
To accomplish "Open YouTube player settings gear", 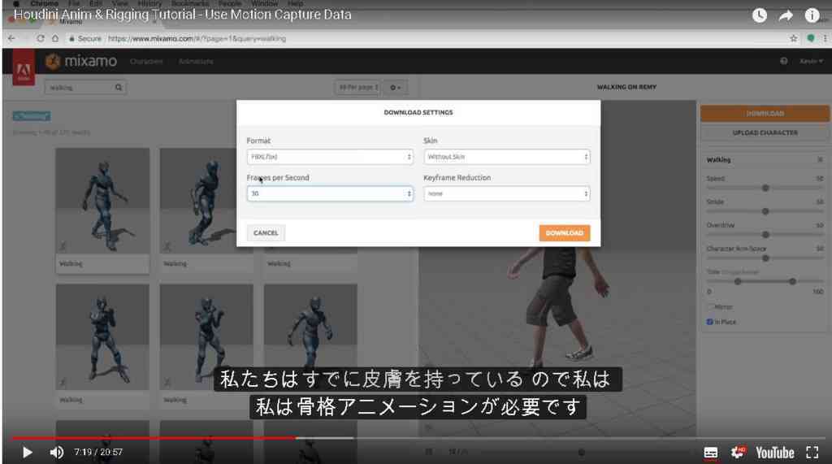I will (738, 453).
